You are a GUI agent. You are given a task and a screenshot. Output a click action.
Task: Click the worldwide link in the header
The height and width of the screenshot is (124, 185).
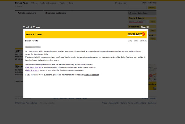121,3
